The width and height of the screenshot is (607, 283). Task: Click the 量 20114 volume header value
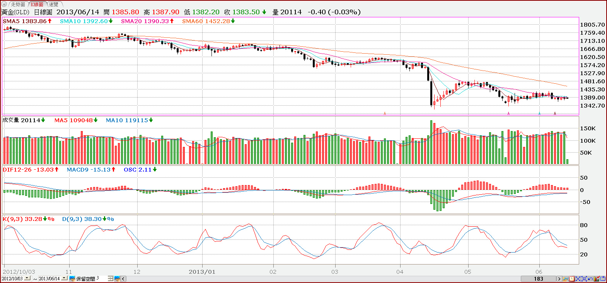click(x=287, y=12)
